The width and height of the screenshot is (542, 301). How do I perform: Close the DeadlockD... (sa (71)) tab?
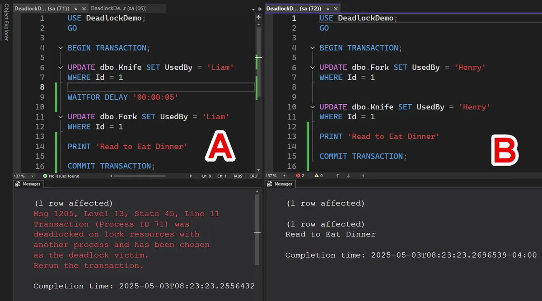84,9
